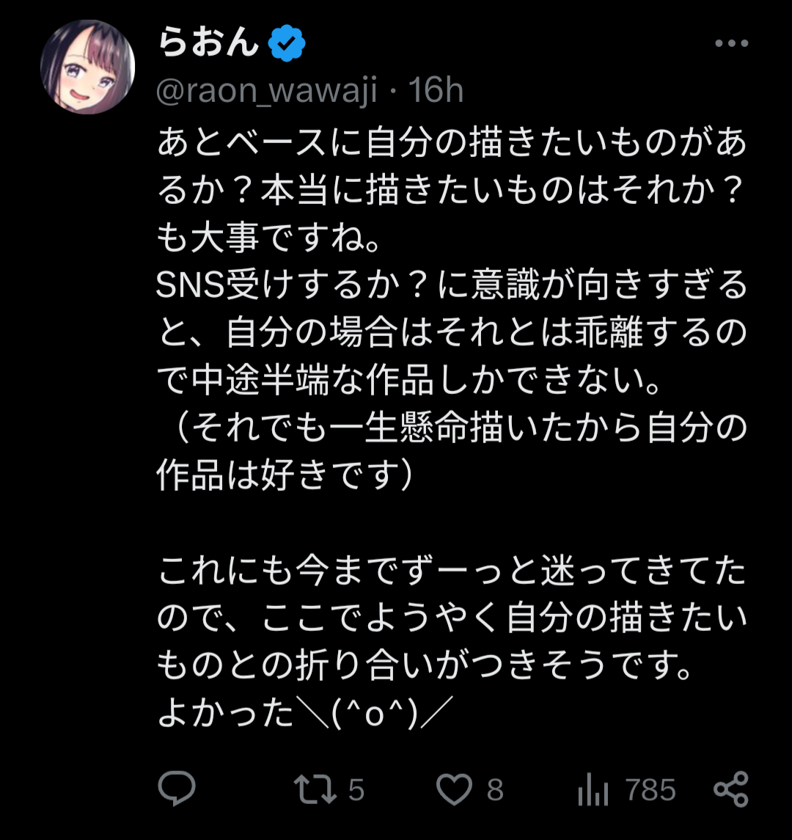
Task: Click the parenthetical line （それでも一生懸命描いたから
Action: click(x=451, y=429)
